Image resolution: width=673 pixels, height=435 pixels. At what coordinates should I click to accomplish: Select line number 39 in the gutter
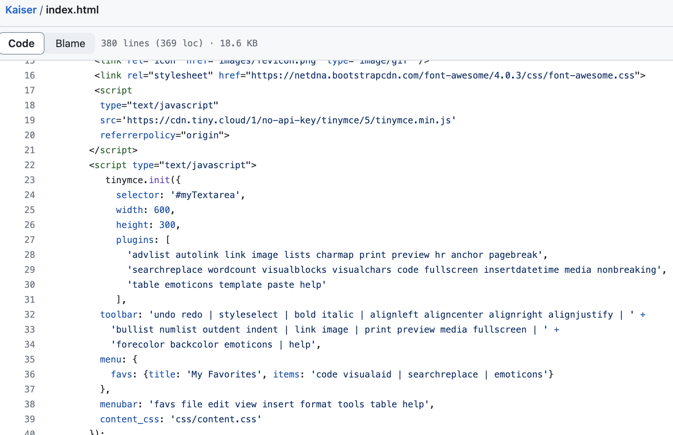(x=30, y=419)
